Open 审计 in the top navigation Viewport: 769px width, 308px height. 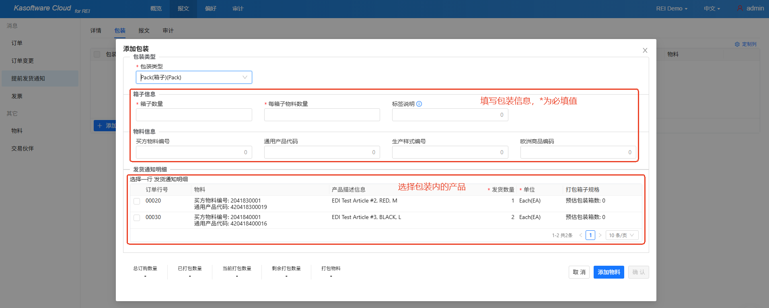[x=238, y=8]
